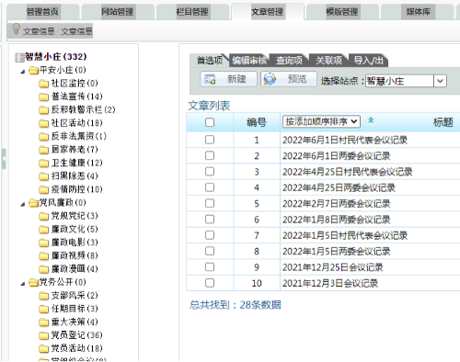
Task: Click the lightbulb icon beside 文章信息
Action: (x=17, y=29)
